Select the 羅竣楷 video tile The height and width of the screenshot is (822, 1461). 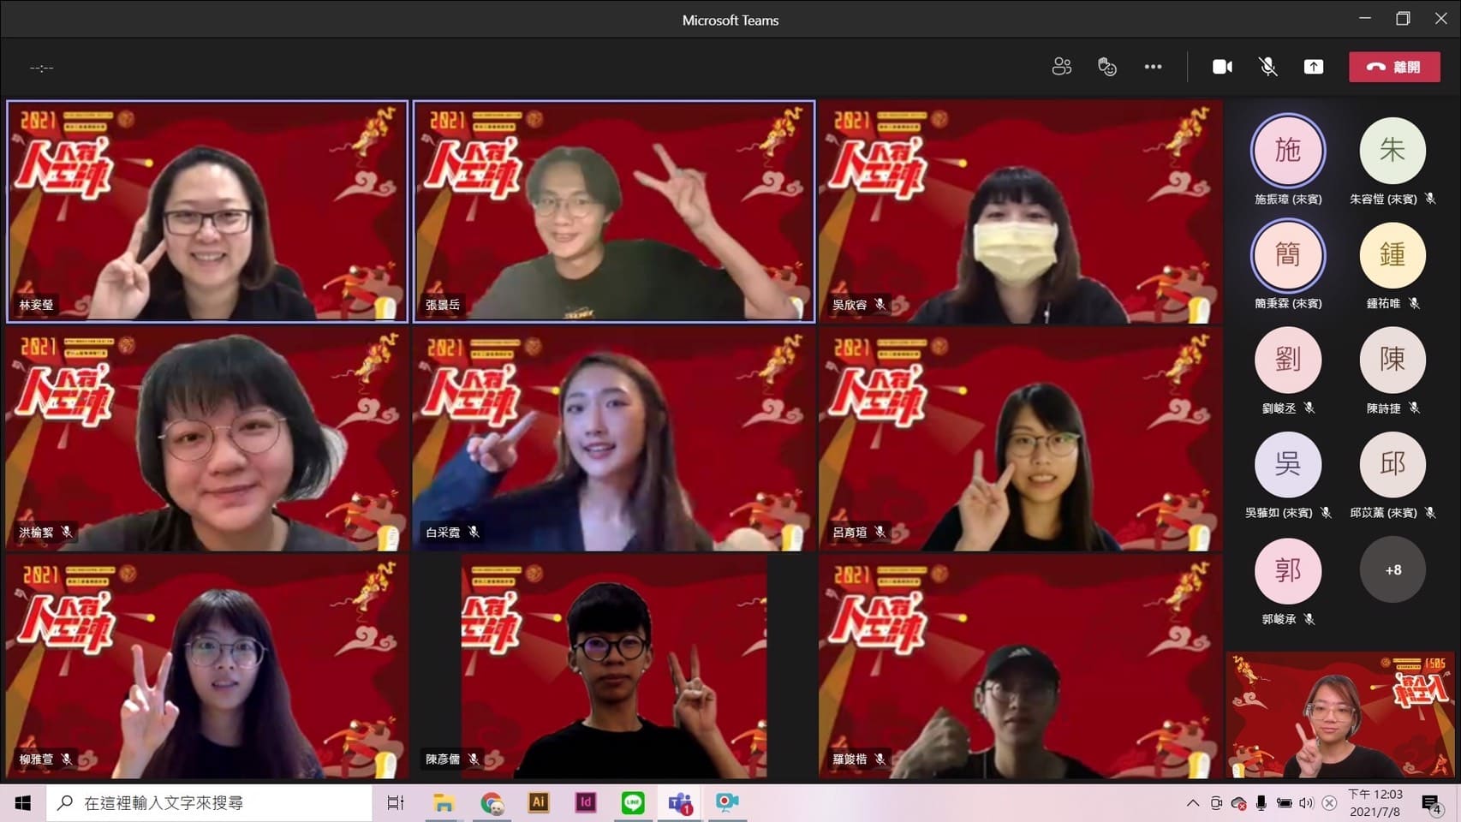pos(1020,666)
